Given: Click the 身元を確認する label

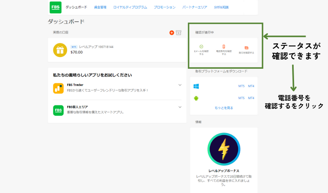Looking at the screenshot, I should tap(247, 53).
